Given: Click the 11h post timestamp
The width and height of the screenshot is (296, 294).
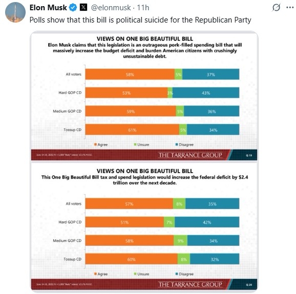Looking at the screenshot, I should (x=143, y=8).
